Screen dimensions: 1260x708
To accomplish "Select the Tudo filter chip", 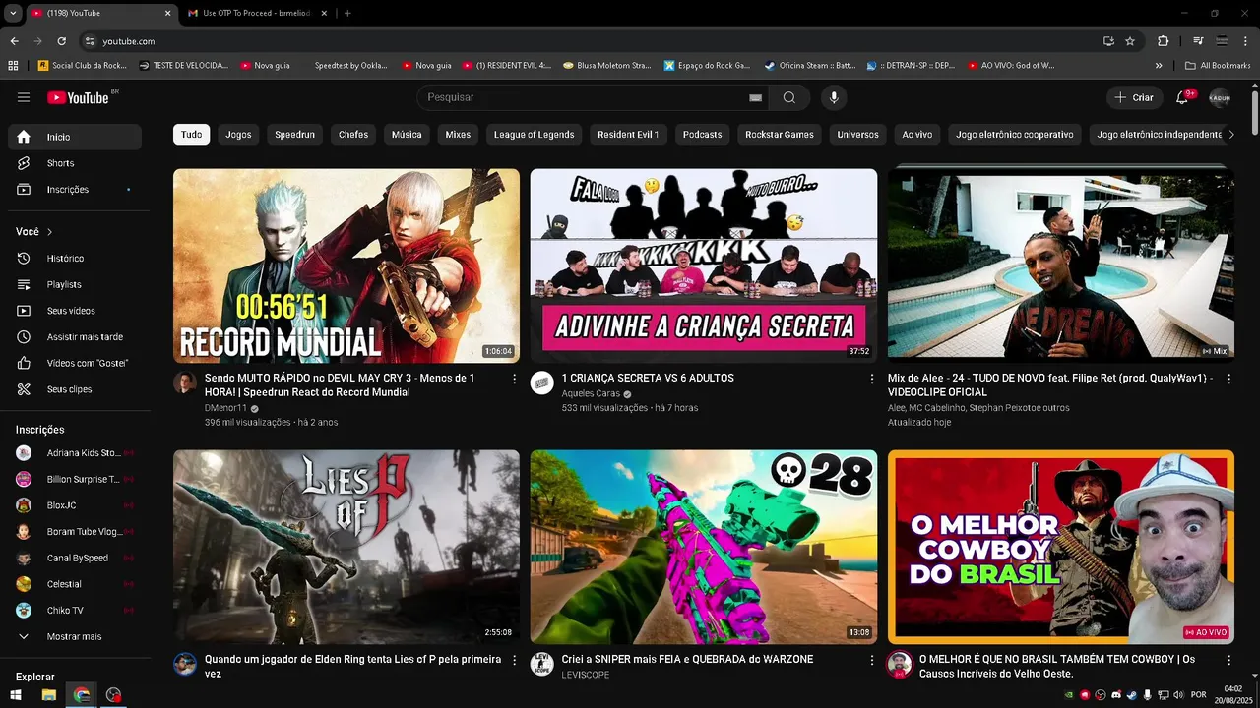I will click(x=191, y=135).
